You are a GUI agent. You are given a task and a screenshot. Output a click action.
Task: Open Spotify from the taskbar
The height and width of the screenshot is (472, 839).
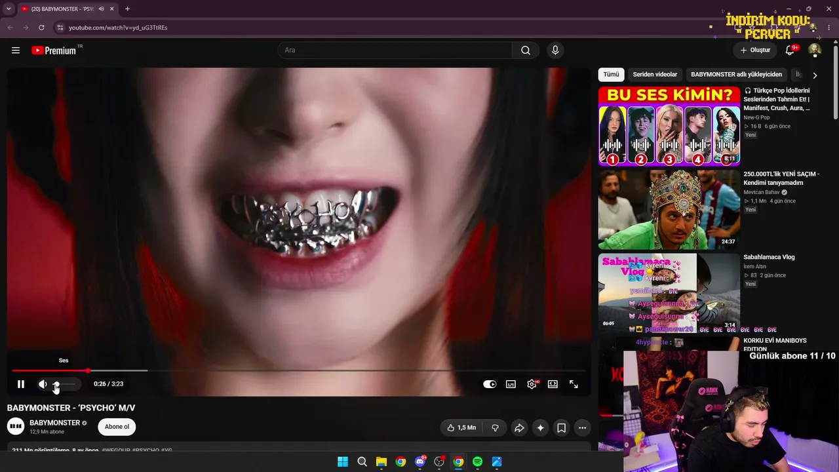pos(478,462)
